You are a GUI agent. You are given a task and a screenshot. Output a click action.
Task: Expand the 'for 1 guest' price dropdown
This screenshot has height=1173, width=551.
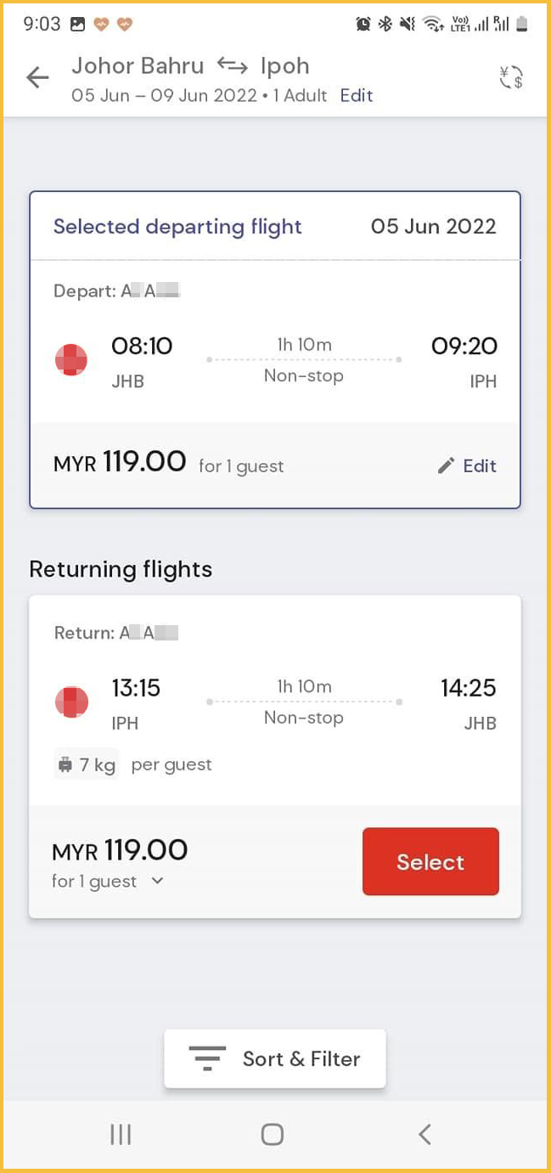tap(157, 882)
